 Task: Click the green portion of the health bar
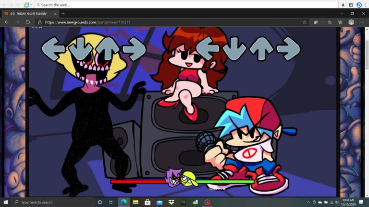[225, 182]
